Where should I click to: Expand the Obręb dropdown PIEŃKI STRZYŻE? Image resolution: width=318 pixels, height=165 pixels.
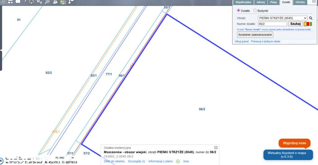click(x=283, y=18)
